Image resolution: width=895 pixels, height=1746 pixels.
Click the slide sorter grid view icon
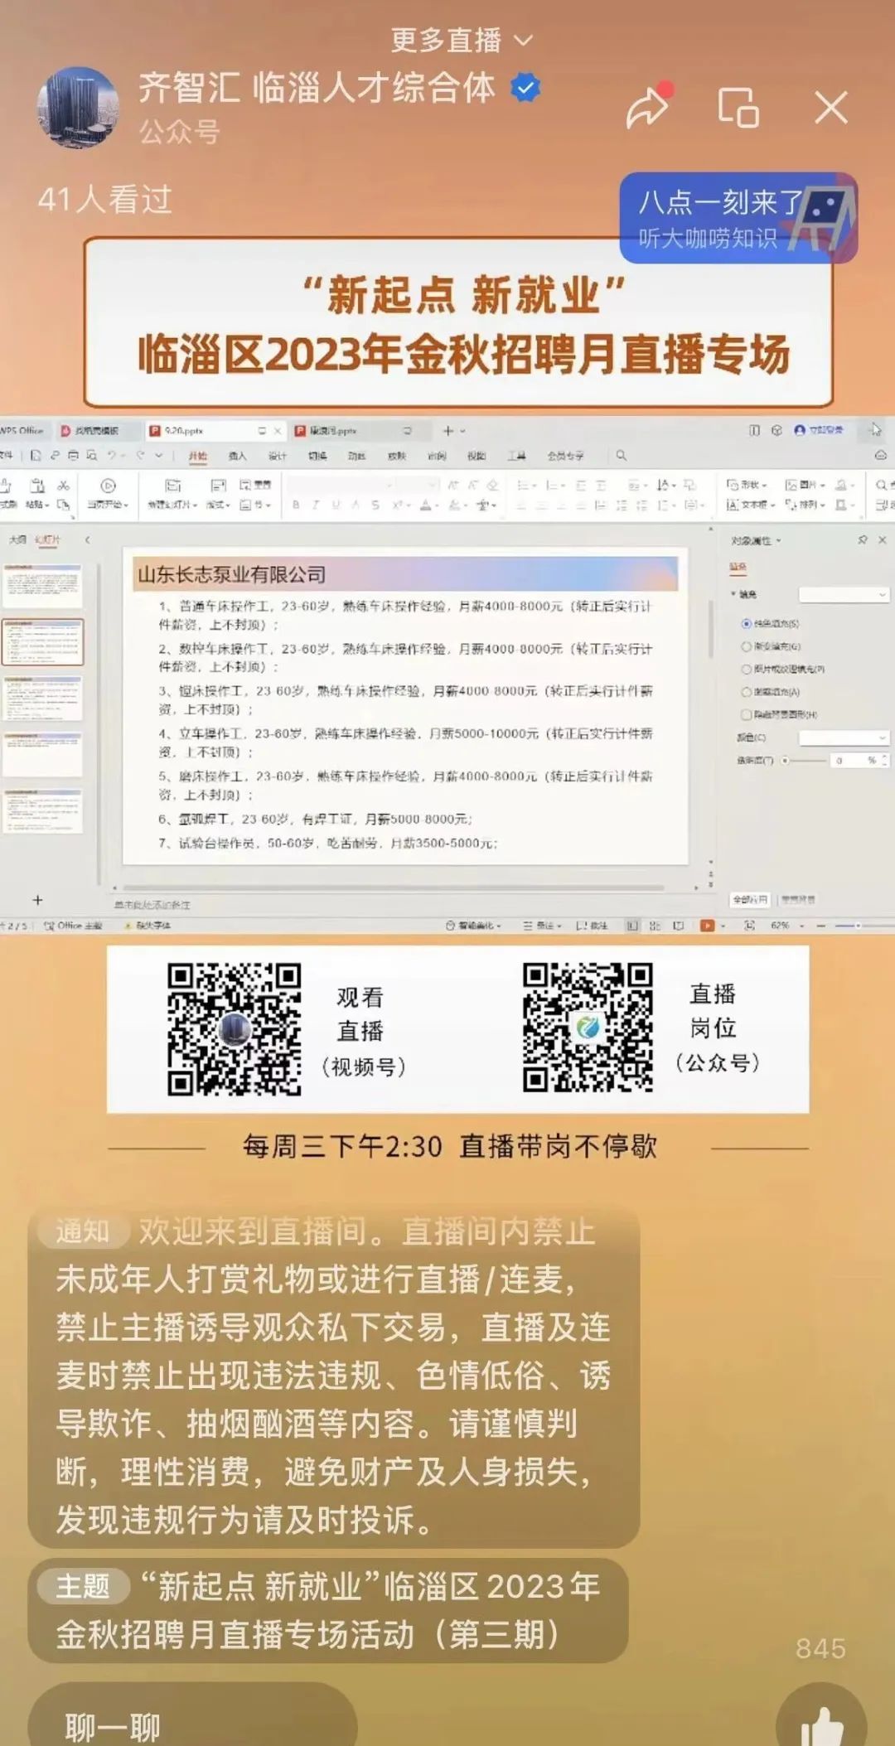(655, 926)
